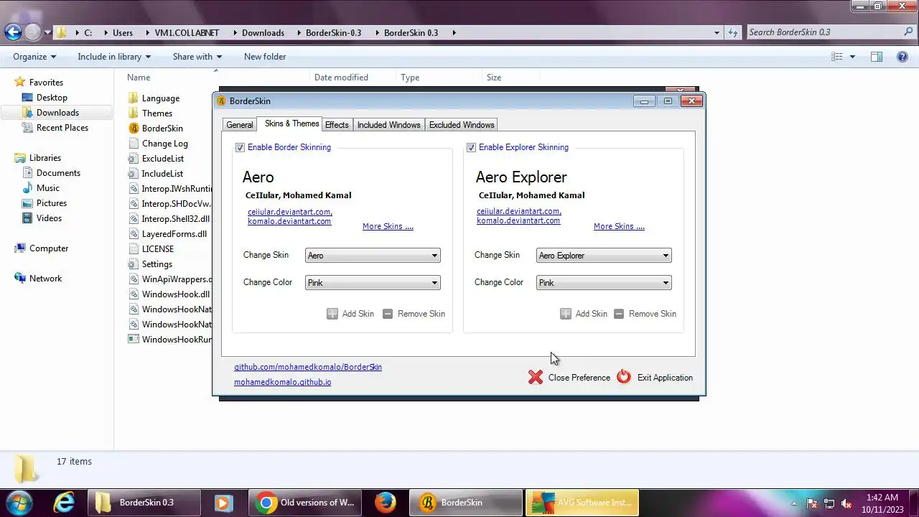
Task: Click the More Skins link under Aero Explorer
Action: [619, 226]
